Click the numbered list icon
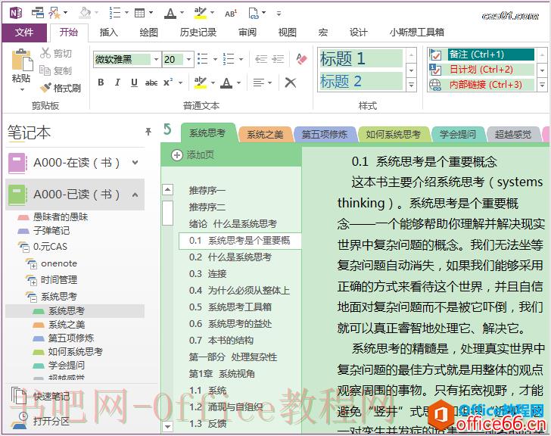 (229, 59)
